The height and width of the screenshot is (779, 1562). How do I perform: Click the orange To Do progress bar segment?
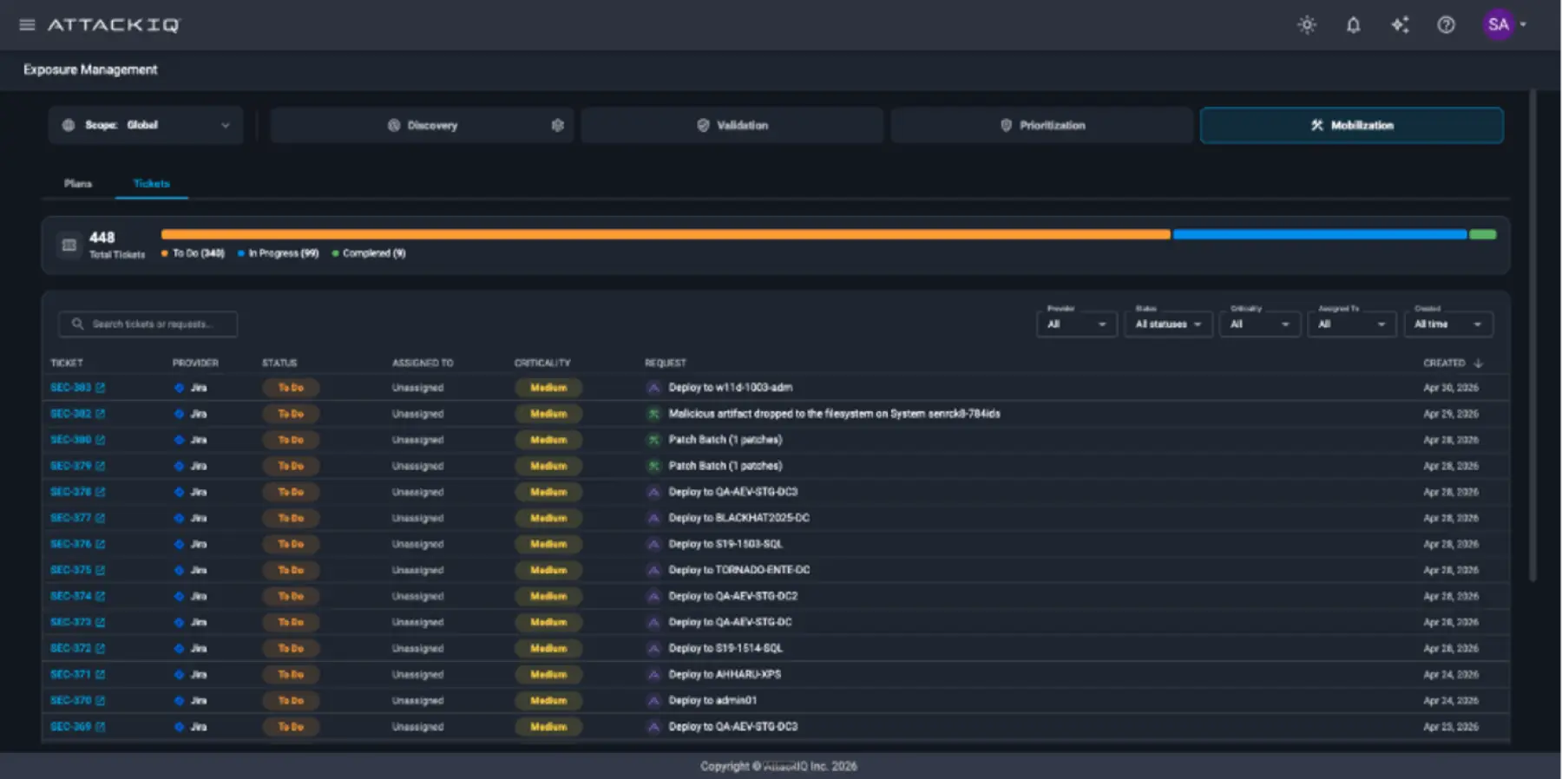click(x=666, y=234)
